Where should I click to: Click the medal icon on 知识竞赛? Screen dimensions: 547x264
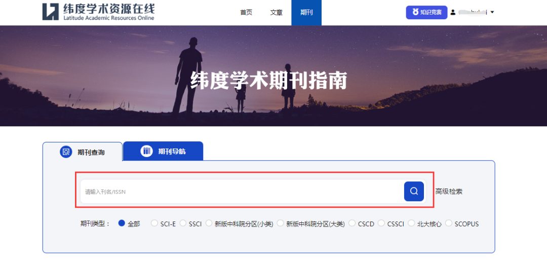[415, 12]
